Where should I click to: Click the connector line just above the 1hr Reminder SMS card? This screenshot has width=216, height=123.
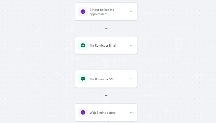pyautogui.click(x=106, y=67)
